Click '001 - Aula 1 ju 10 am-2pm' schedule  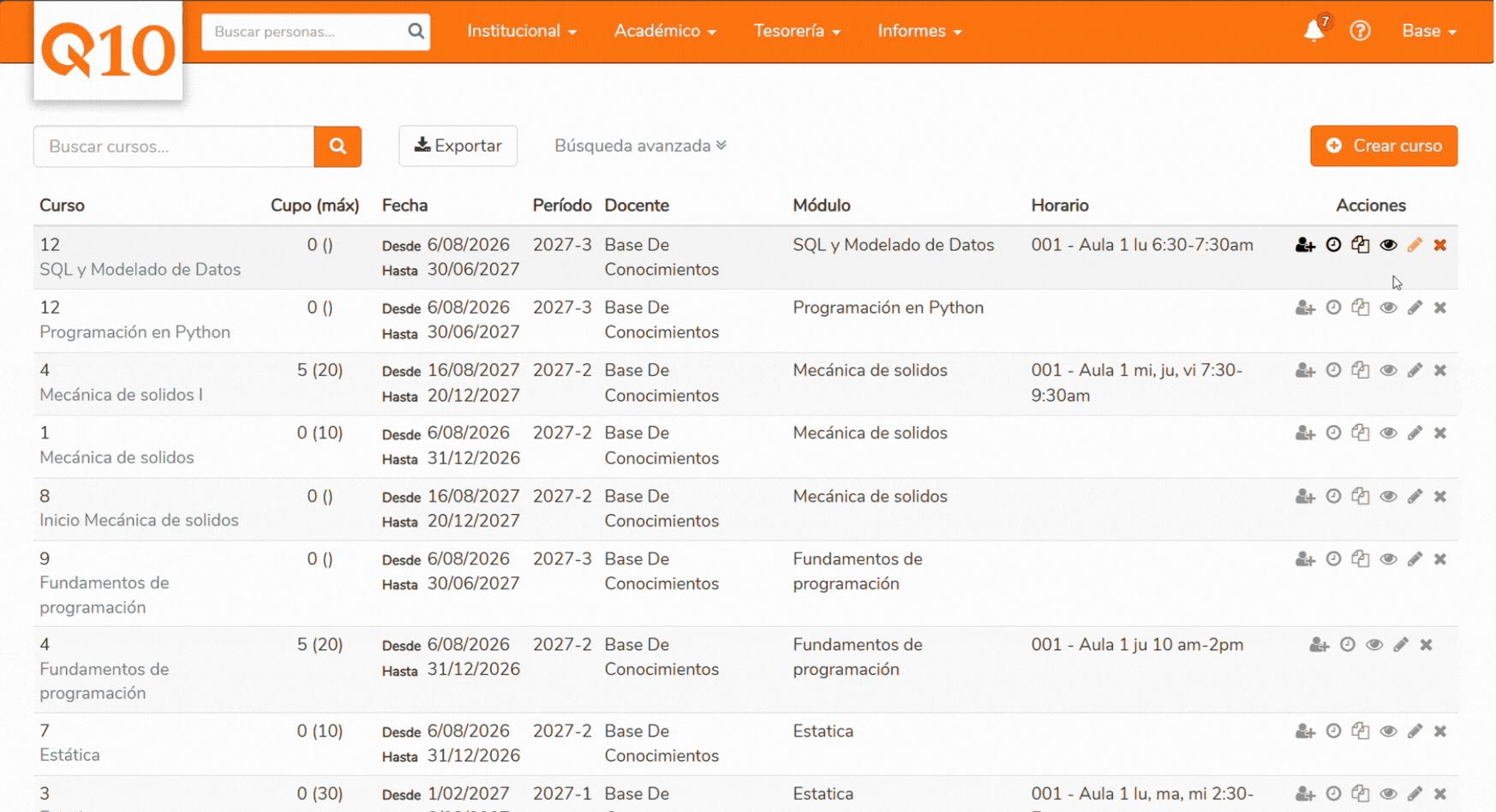1137,645
